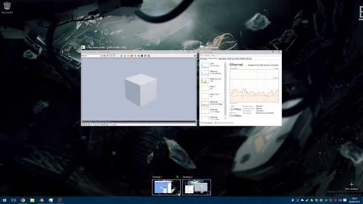Viewport: 363px width, 204px height.
Task: Select Desktop 1 thumbnail
Action: point(166,188)
